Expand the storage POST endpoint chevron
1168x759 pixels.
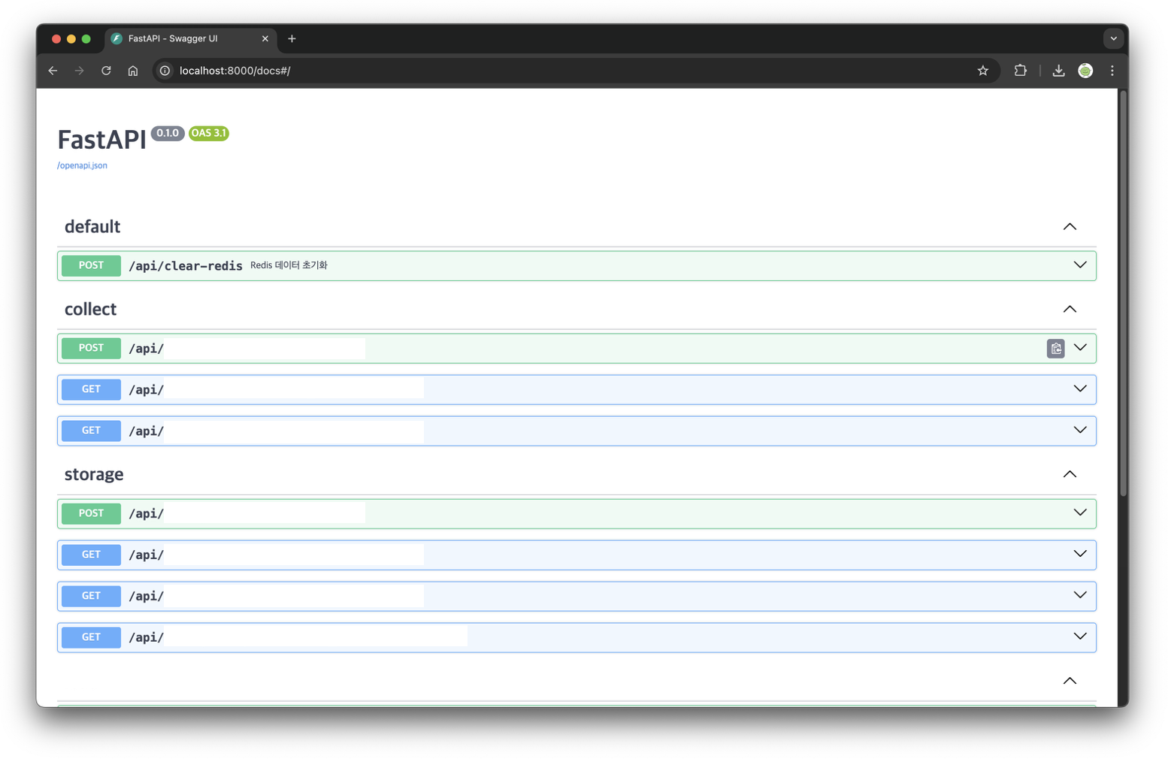(1079, 513)
